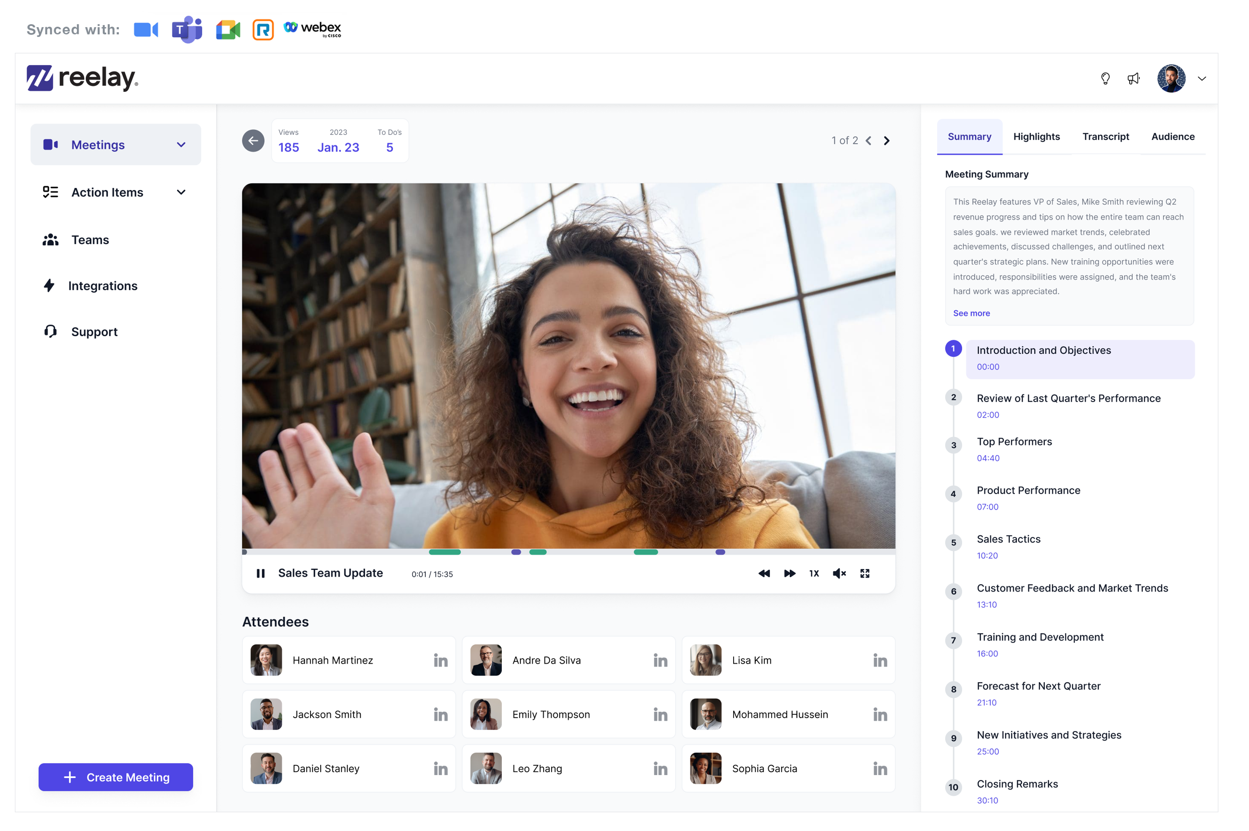Click first green segment on video timeline
This screenshot has width=1249, height=831.
coord(444,552)
